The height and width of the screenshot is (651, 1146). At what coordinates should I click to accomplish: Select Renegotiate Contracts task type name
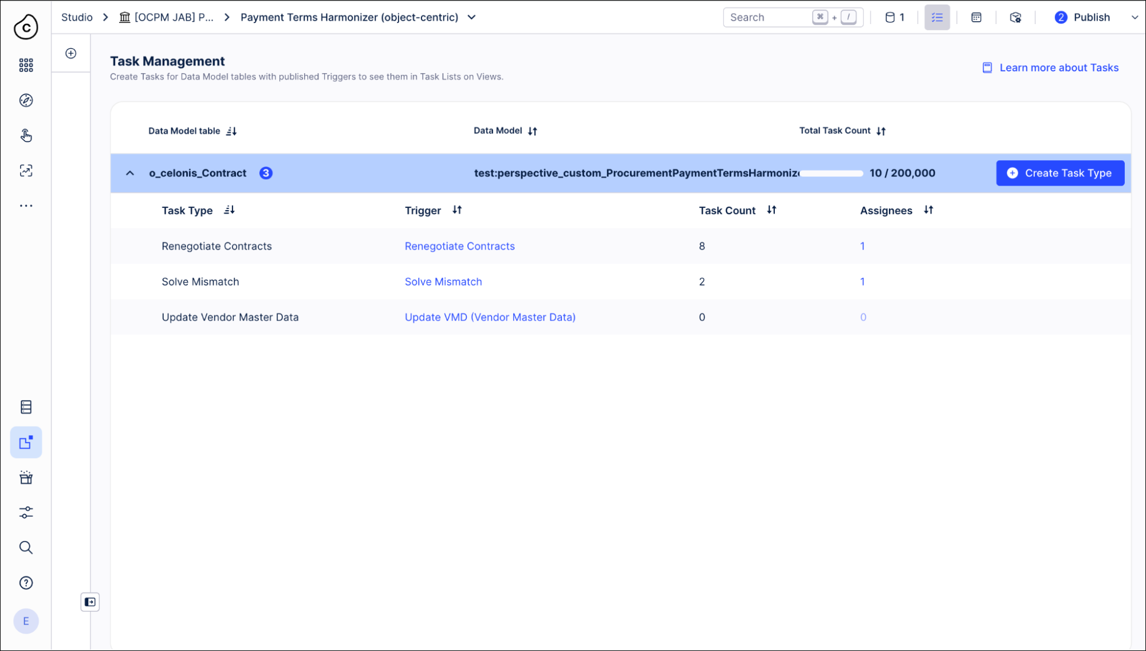[x=216, y=246]
